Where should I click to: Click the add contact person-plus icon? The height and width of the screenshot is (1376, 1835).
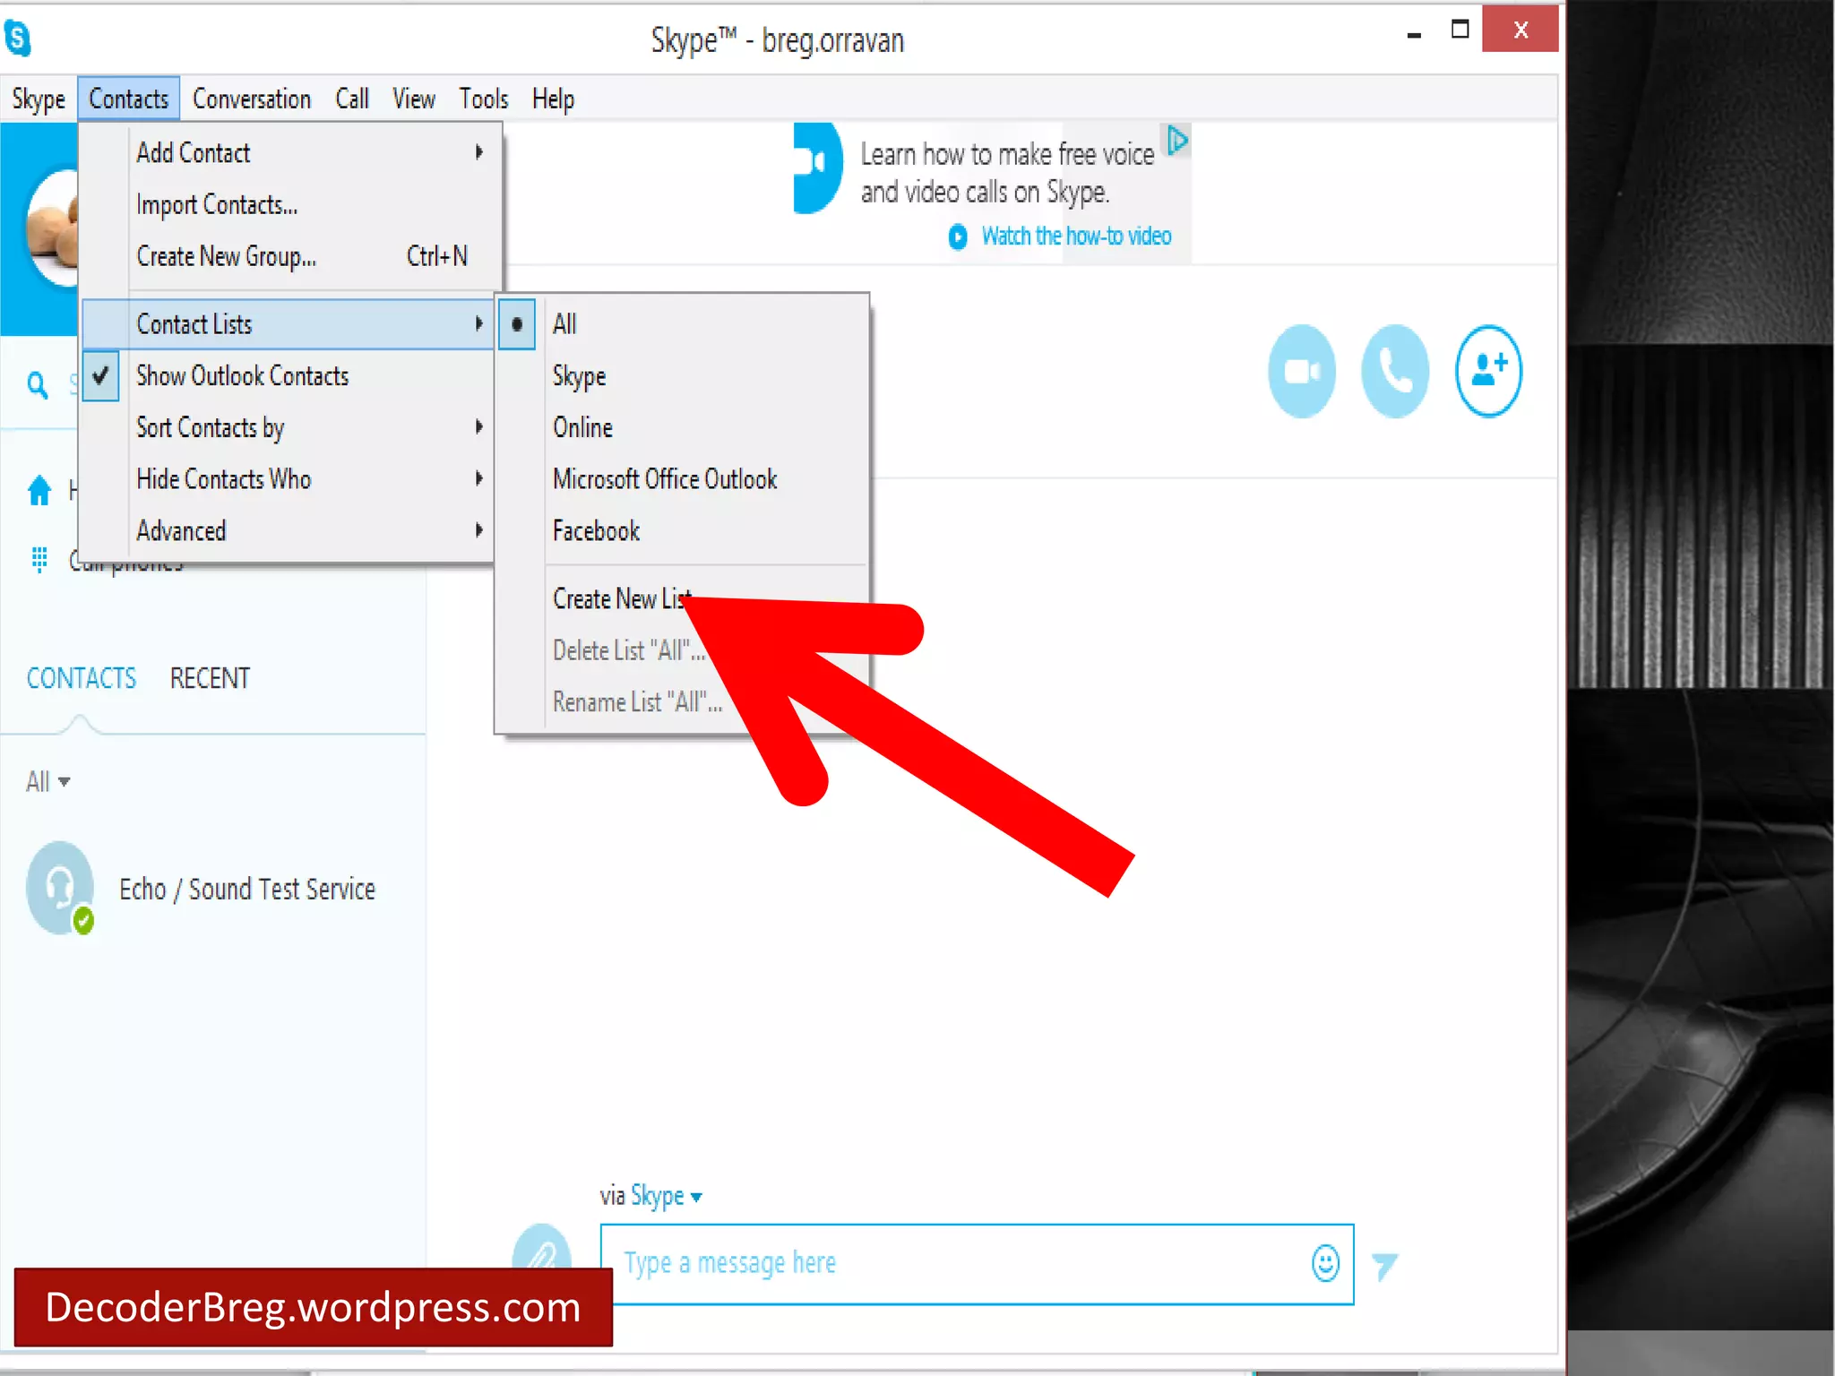(1487, 371)
